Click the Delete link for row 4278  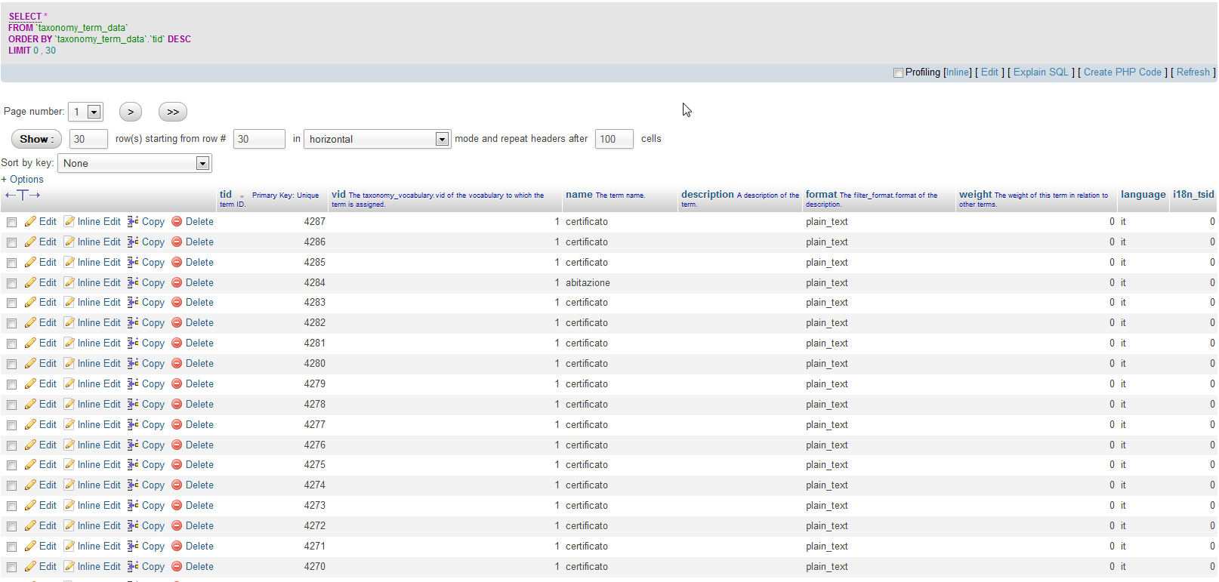[199, 404]
